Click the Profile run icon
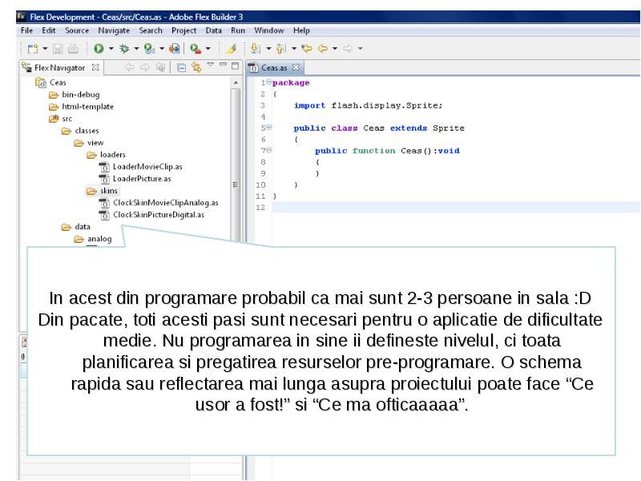The width and height of the screenshot is (641, 481). tap(149, 49)
